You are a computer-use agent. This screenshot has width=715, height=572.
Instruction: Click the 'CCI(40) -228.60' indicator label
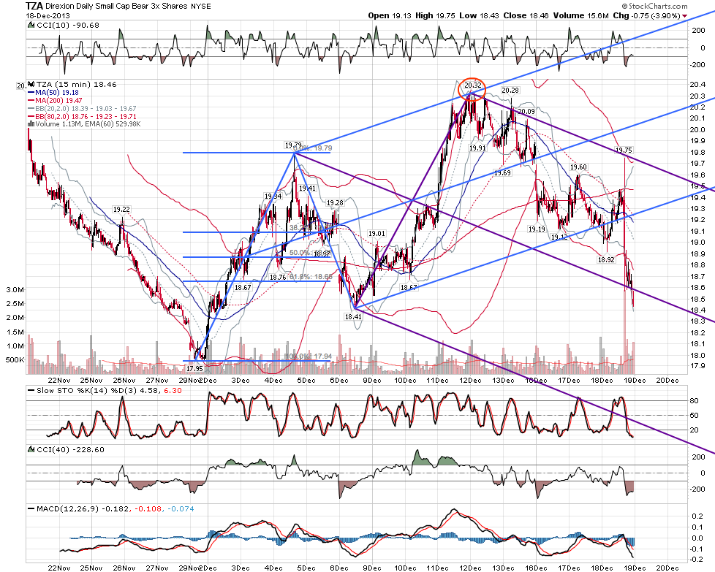pos(70,450)
